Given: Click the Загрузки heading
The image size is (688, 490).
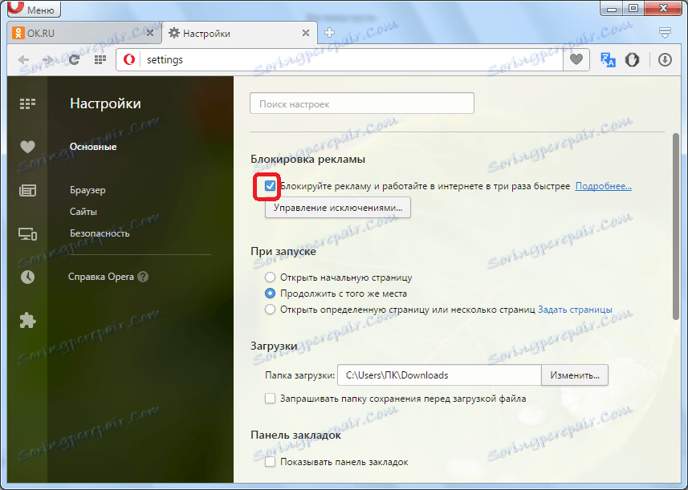Looking at the screenshot, I should coord(274,346).
